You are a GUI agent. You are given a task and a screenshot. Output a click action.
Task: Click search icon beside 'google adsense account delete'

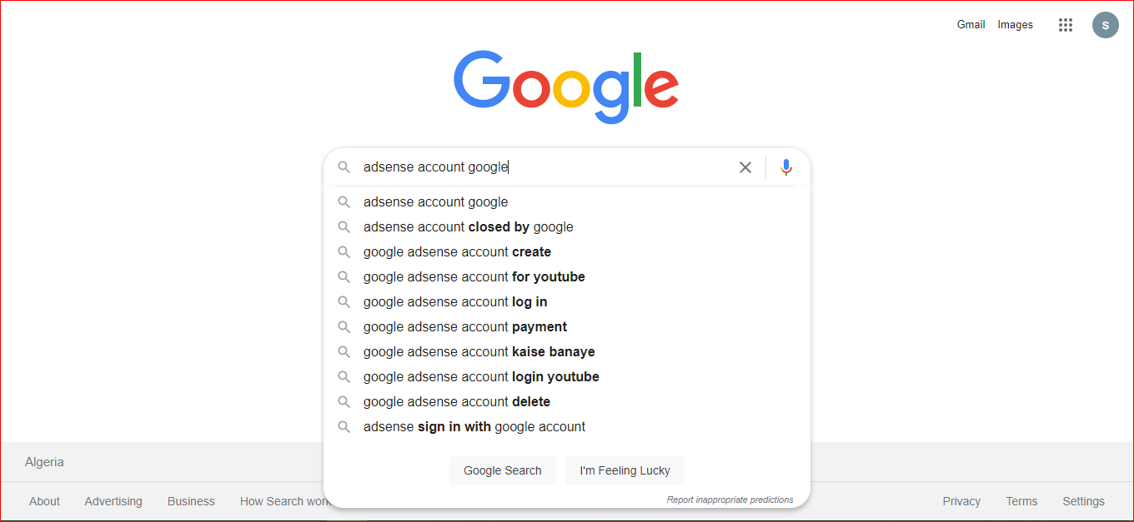(344, 402)
